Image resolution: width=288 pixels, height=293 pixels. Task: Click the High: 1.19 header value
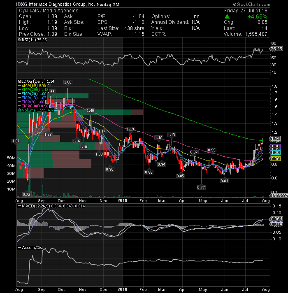pyautogui.click(x=52, y=22)
